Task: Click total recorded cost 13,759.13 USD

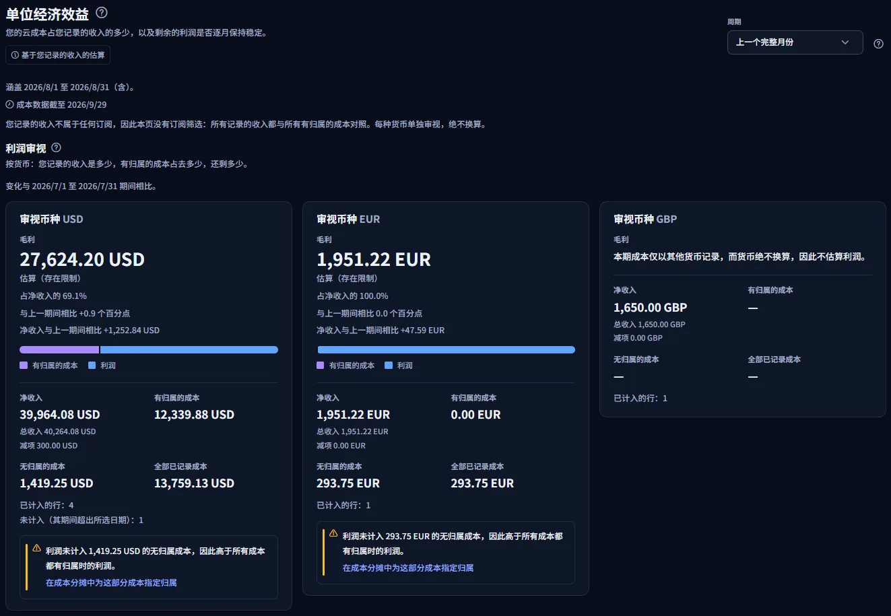Action: click(x=194, y=483)
